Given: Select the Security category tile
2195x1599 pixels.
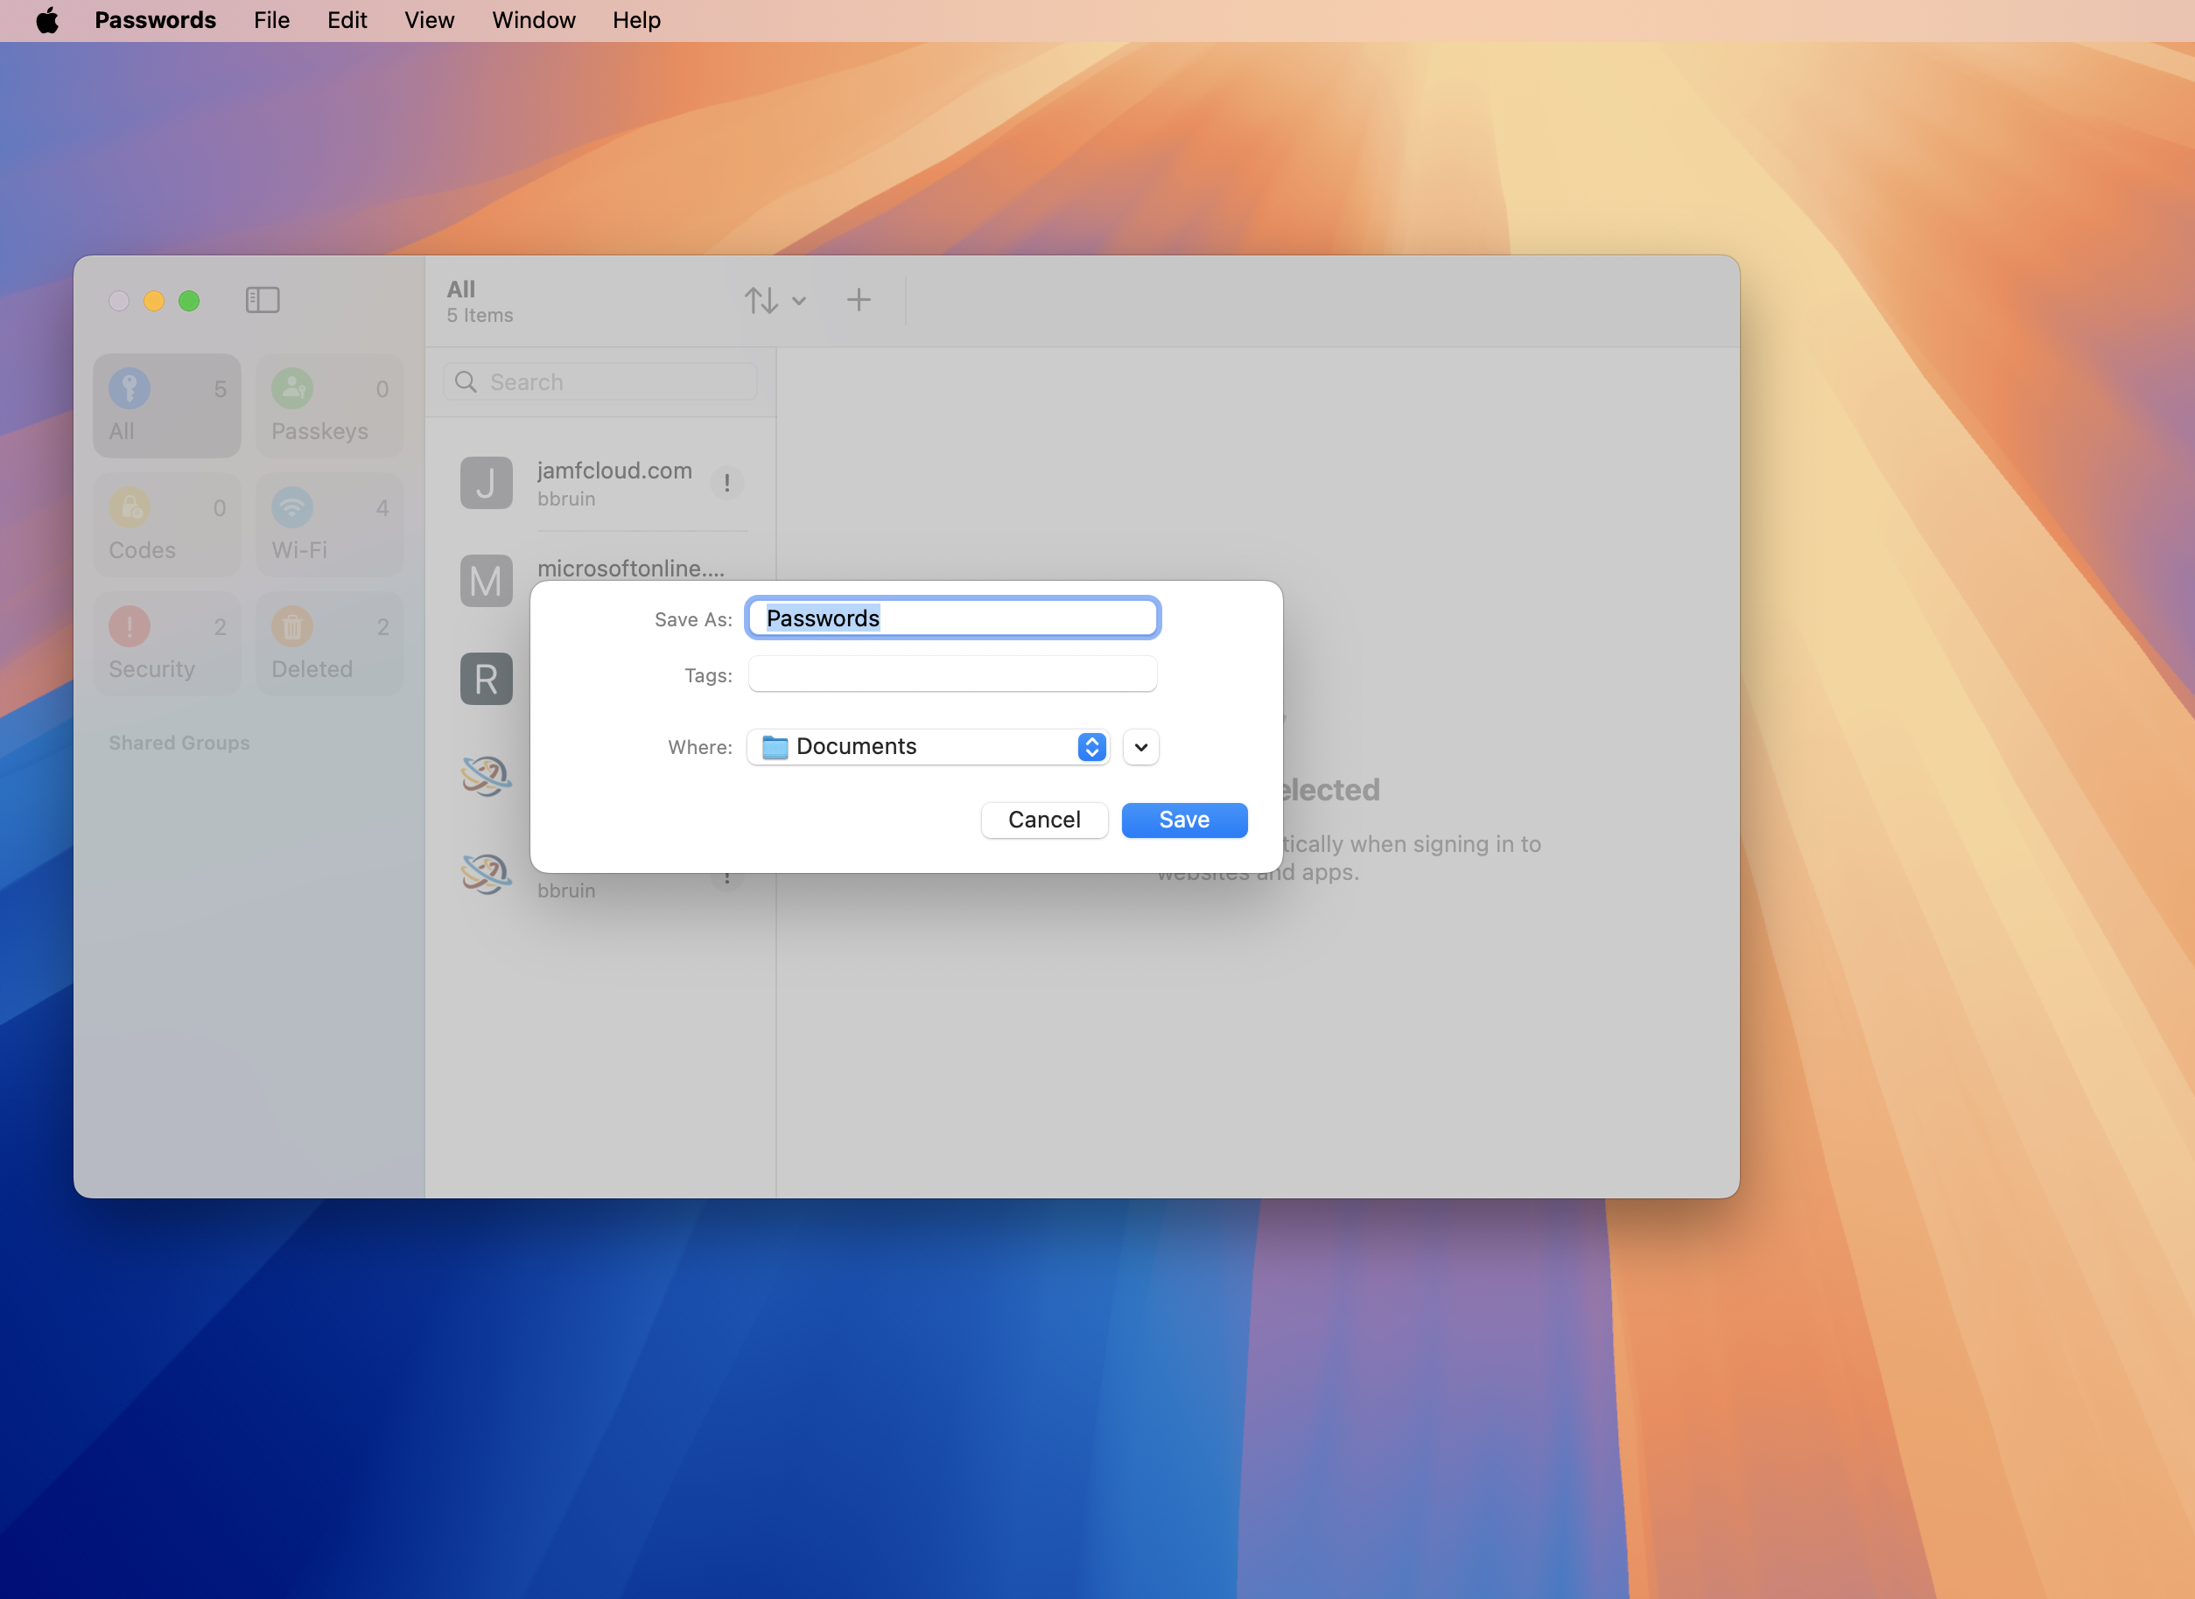Looking at the screenshot, I should point(166,644).
